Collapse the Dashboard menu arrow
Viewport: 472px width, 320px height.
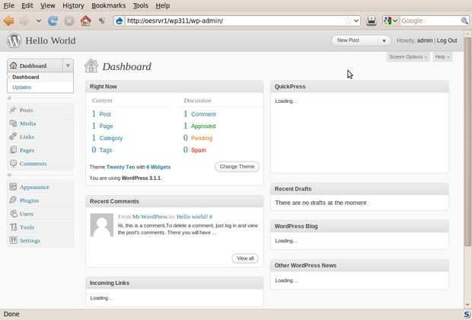(68, 66)
